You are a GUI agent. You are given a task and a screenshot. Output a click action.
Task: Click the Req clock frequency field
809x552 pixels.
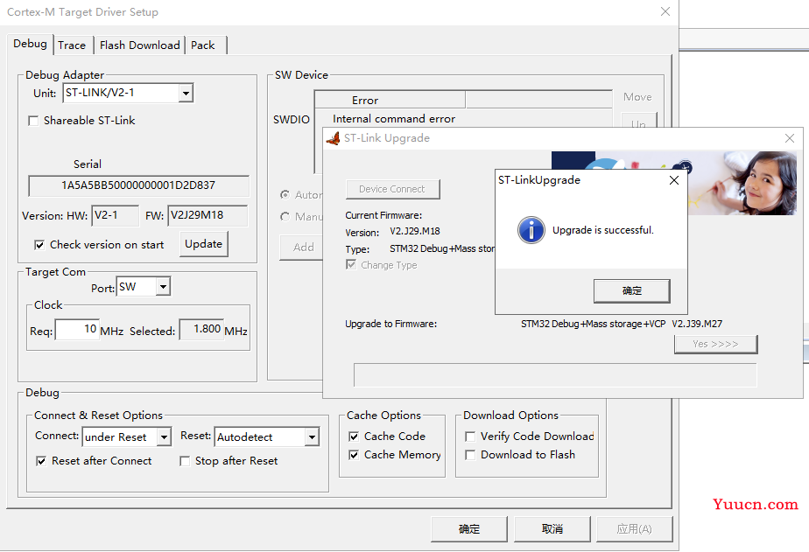(x=77, y=329)
